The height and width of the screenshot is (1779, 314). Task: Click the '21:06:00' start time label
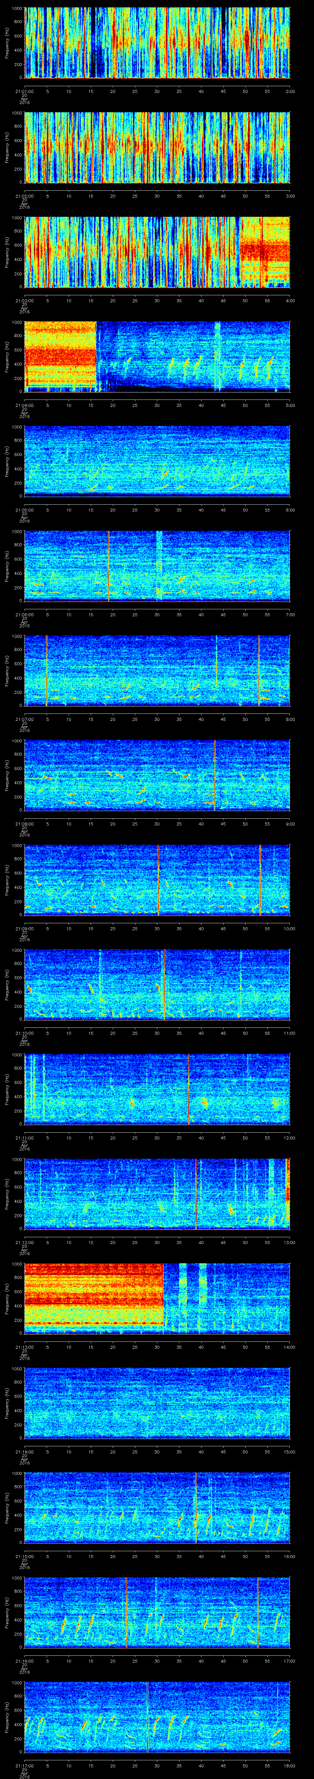25,615
